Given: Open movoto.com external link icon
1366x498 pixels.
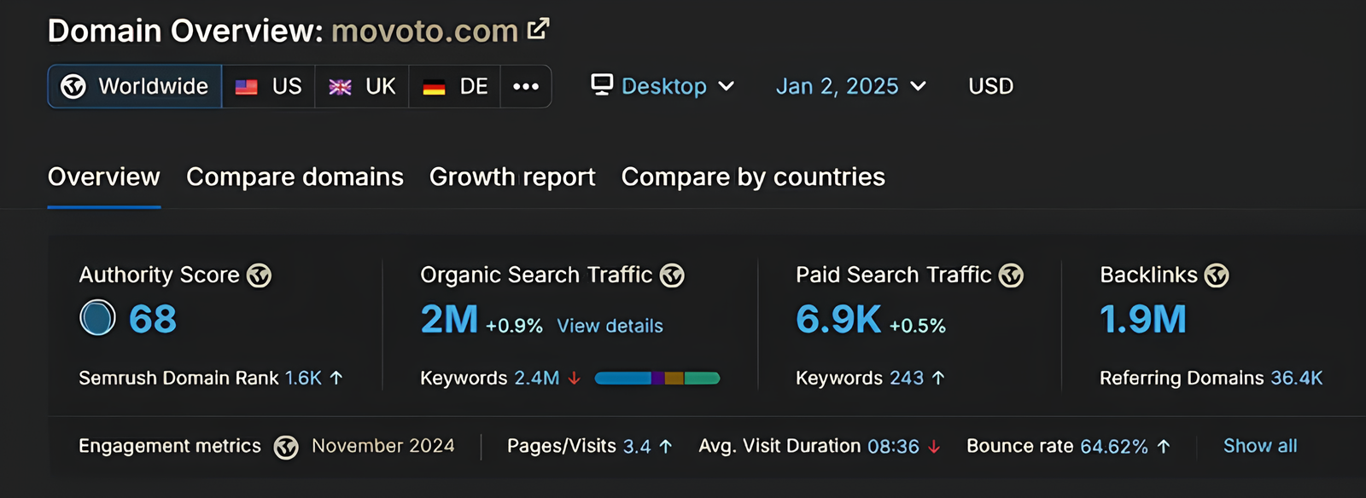Looking at the screenshot, I should [538, 29].
